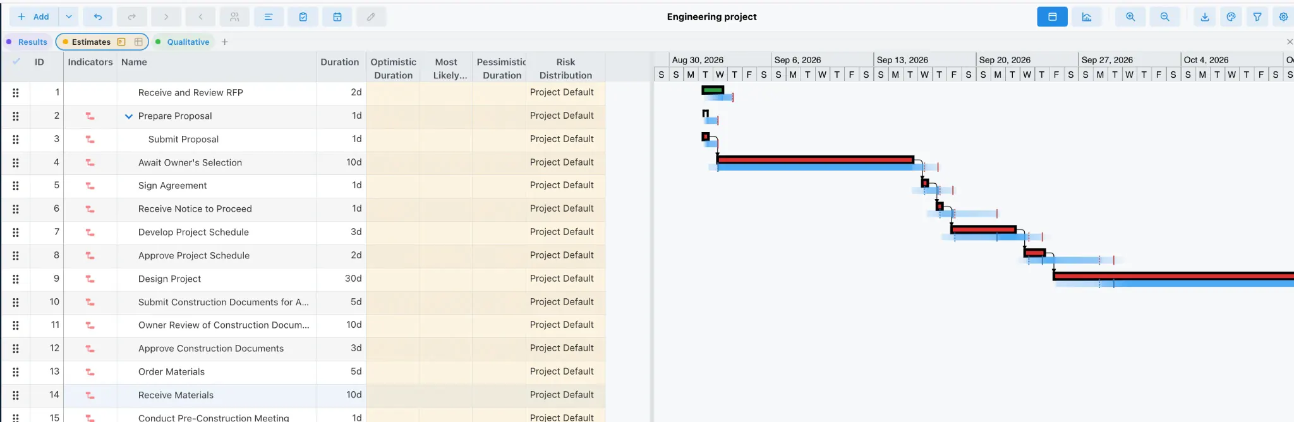Click Gantt layout icon in Estimates tab
Viewport: 1294px width, 422px height.
[121, 42]
